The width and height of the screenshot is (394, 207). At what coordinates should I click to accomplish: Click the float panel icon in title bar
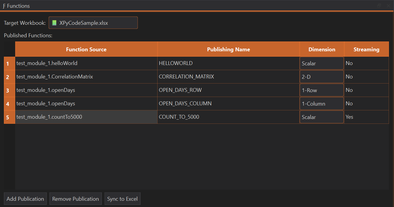379,6
